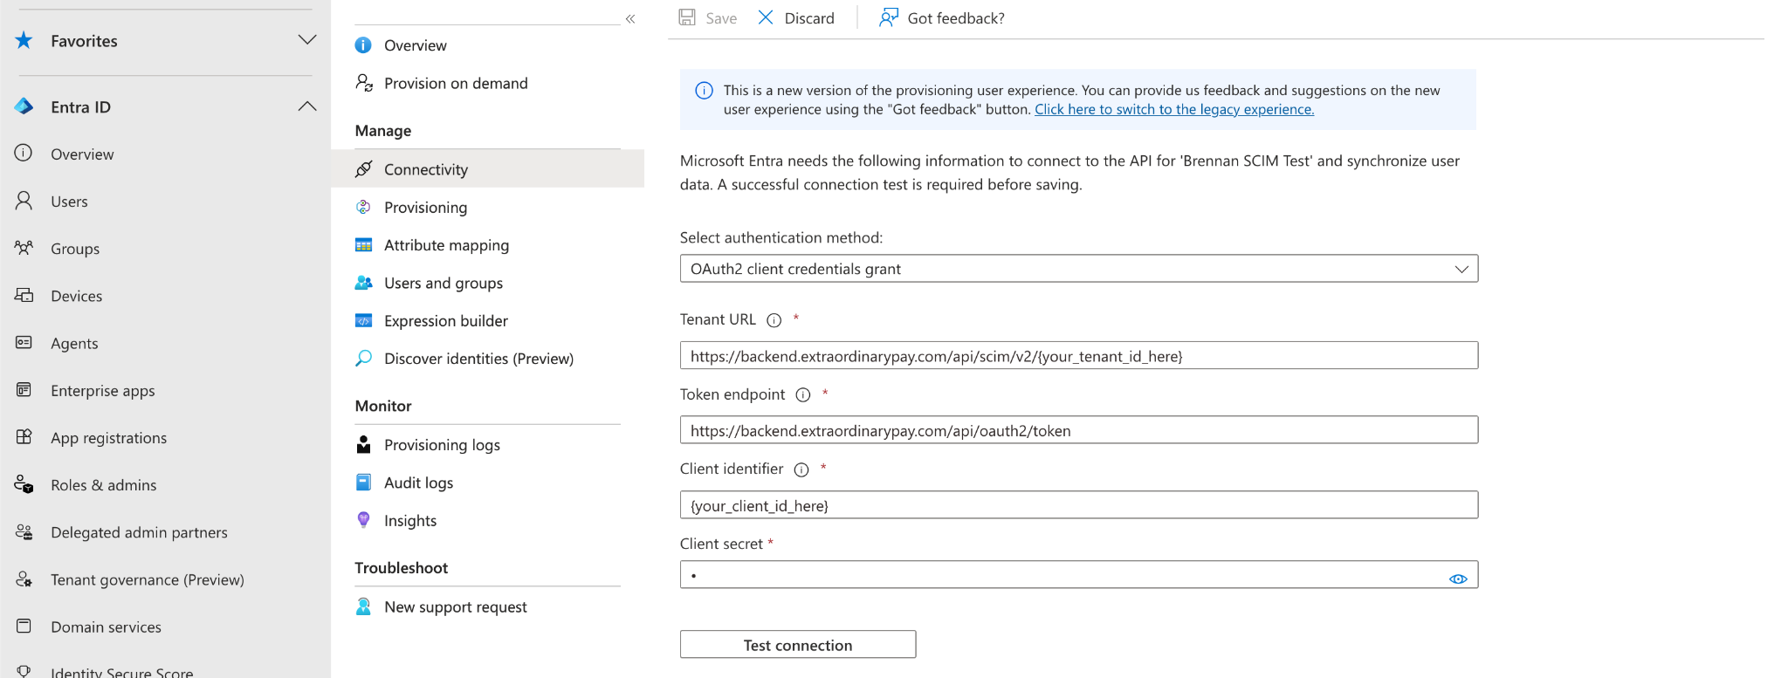The width and height of the screenshot is (1788, 678).
Task: Open the authentication method dropdown
Action: tap(1079, 269)
